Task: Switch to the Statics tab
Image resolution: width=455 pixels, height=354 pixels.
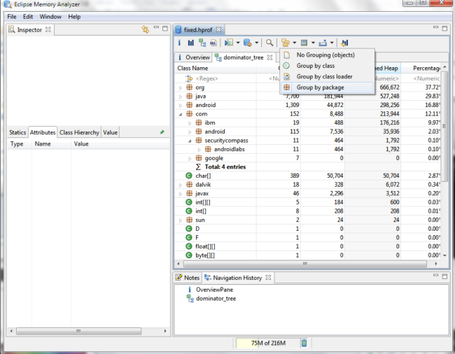Action: [x=17, y=132]
